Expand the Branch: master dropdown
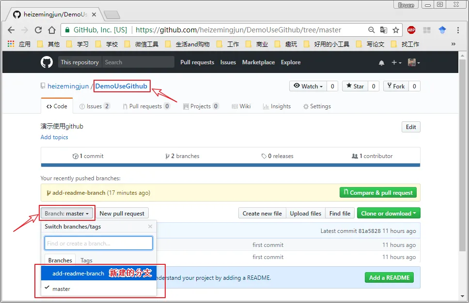 pyautogui.click(x=67, y=213)
